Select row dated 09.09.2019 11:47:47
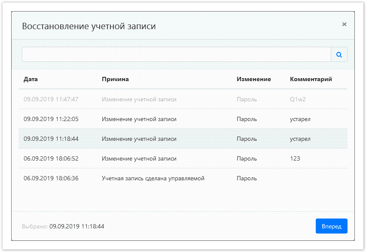 coord(51,99)
